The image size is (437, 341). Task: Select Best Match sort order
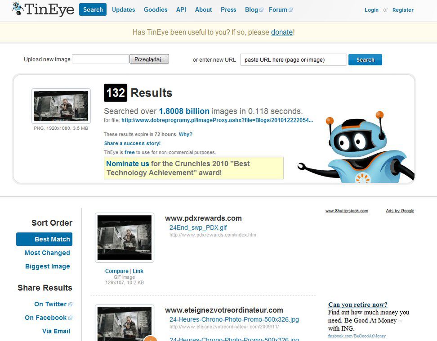click(x=45, y=239)
